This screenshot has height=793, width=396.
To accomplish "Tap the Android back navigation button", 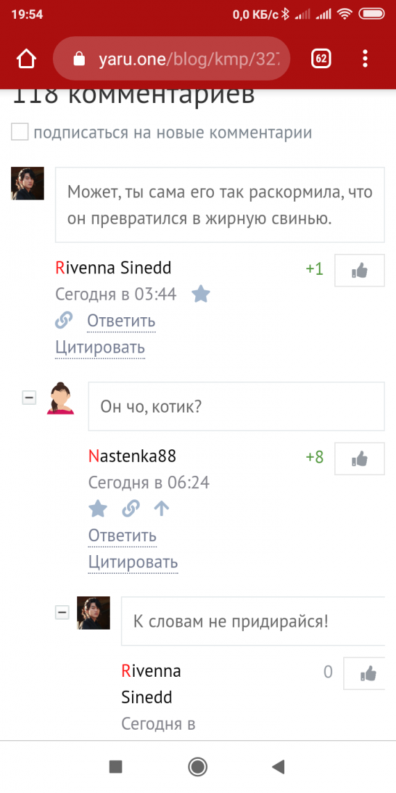I will (279, 767).
